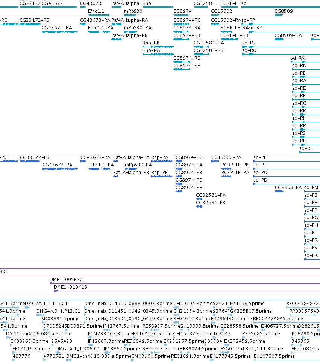This screenshot has width=320, height=362.
Task: Select protein sd-PO
Action: pos(260,173)
